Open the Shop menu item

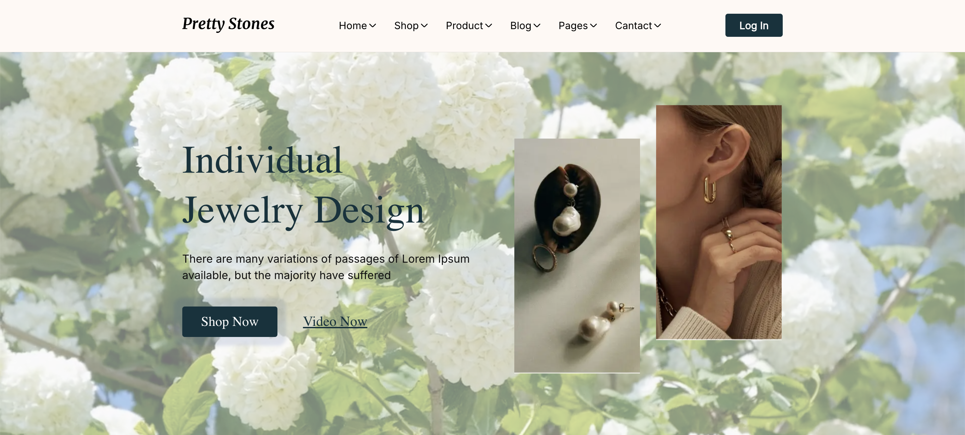pyautogui.click(x=406, y=25)
